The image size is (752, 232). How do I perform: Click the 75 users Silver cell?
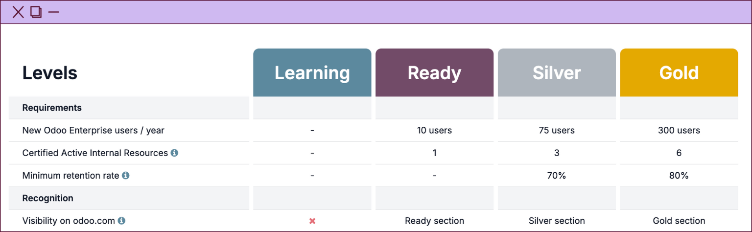click(557, 131)
